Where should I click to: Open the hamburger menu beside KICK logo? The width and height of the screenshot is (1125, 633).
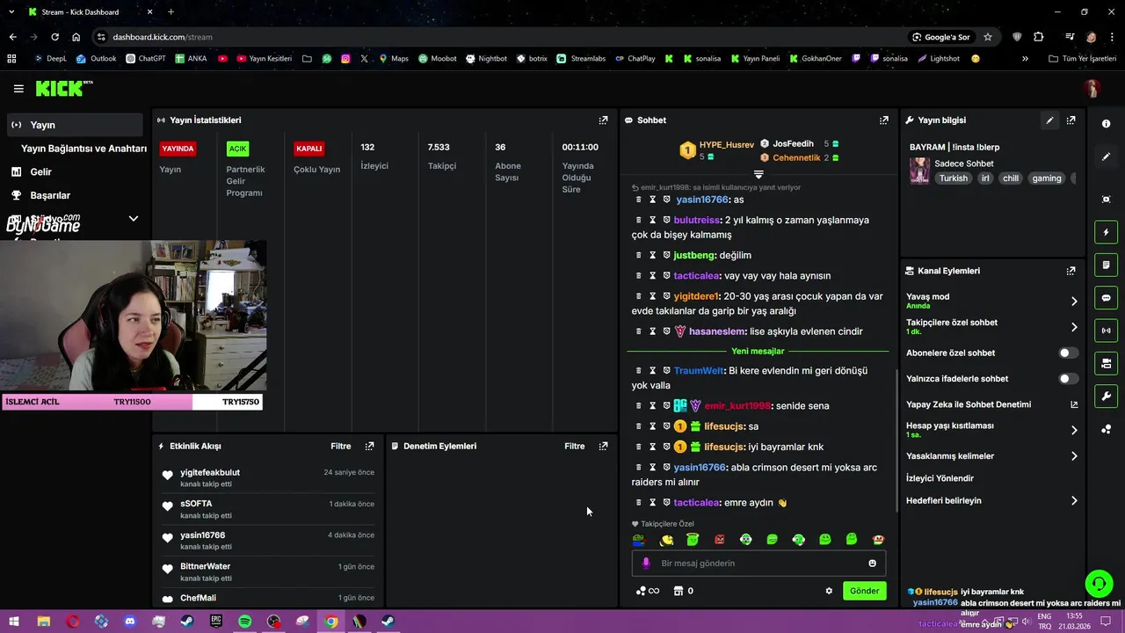click(18, 89)
